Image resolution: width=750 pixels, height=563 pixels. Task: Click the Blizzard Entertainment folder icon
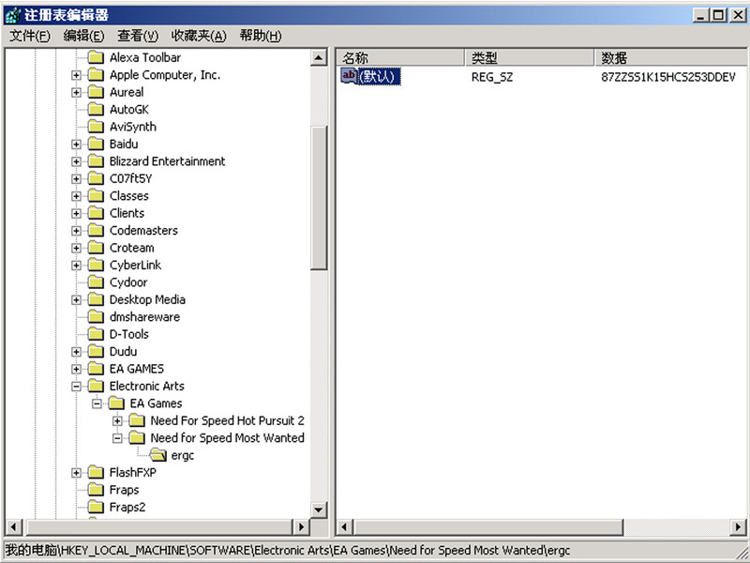click(97, 161)
